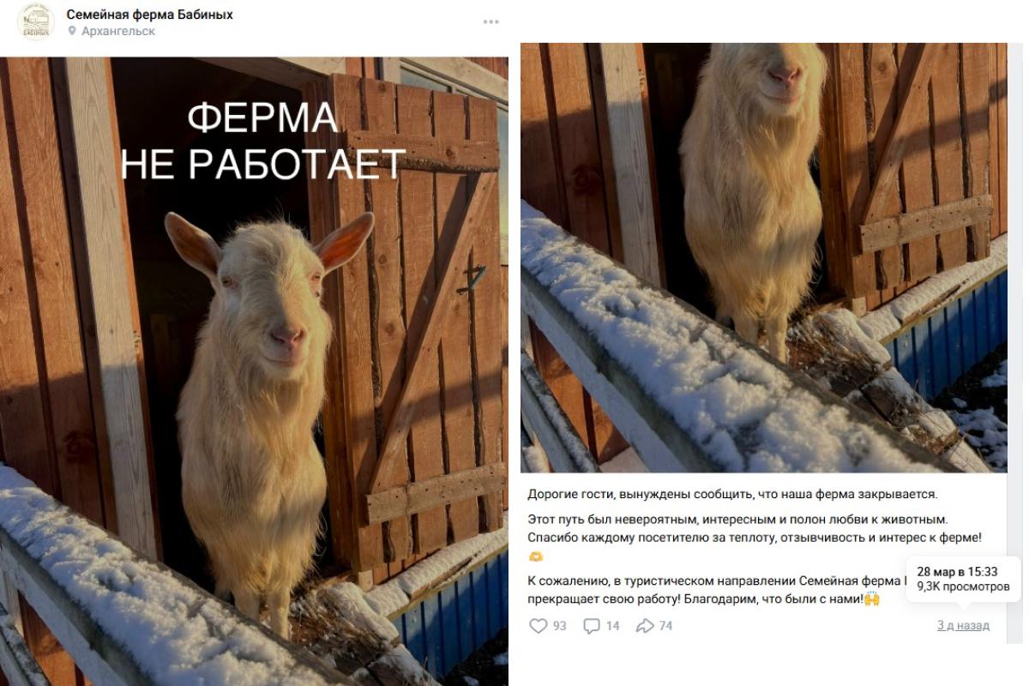This screenshot has height=686, width=1029.
Task: Open the Семейная ферма Бабиных page name
Action: point(149,15)
